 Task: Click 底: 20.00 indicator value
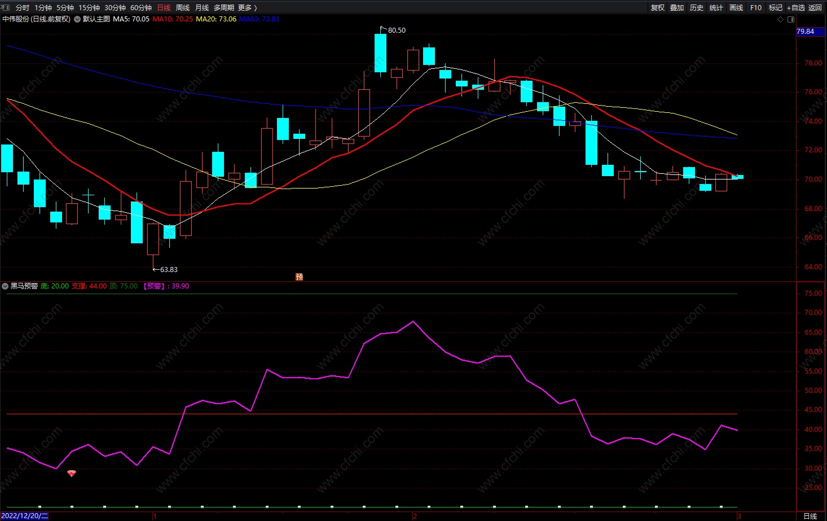(x=55, y=286)
